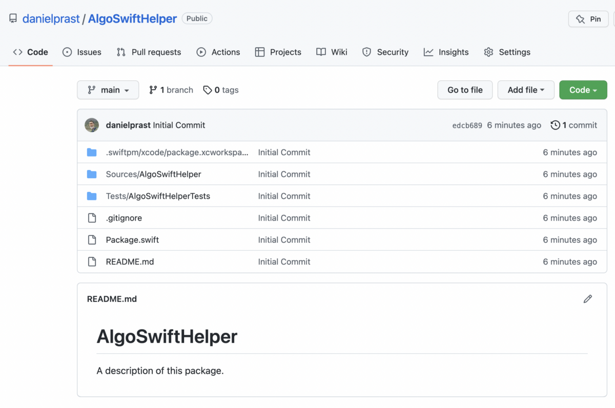The height and width of the screenshot is (408, 615).
Task: Click the Projects table icon
Action: pyautogui.click(x=260, y=52)
